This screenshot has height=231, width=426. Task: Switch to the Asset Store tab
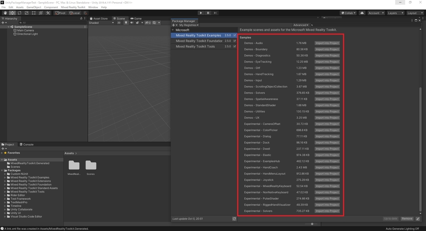(x=99, y=18)
